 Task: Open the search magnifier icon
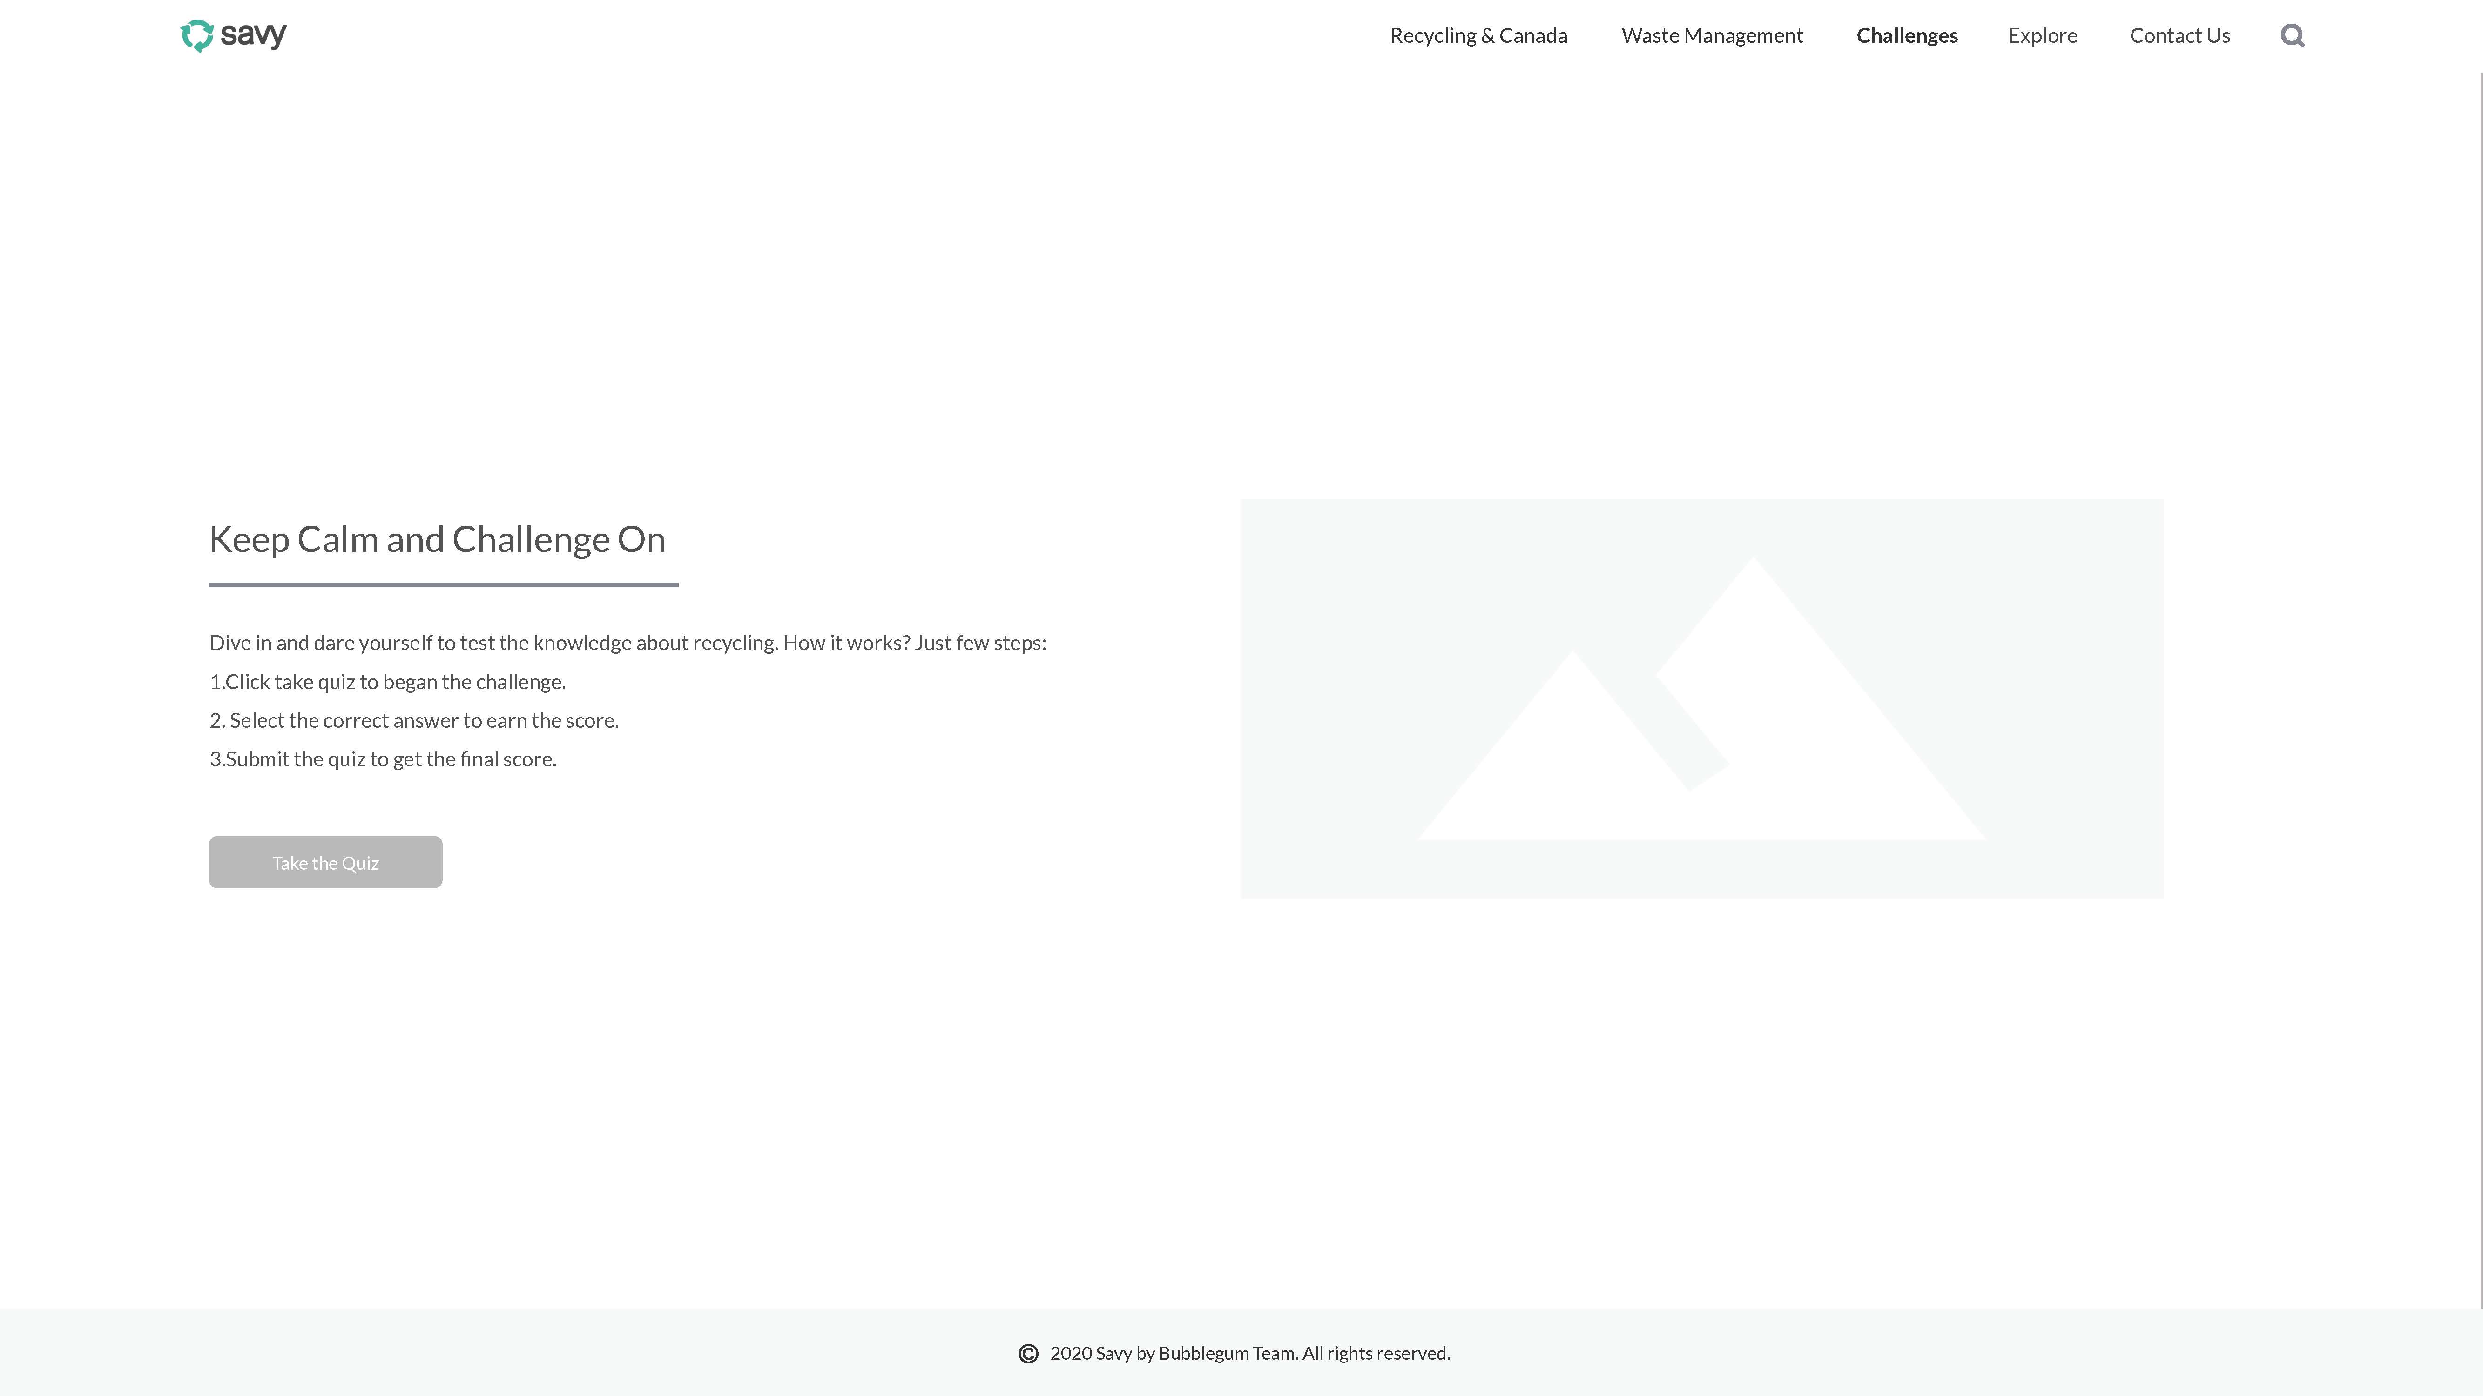[2292, 36]
